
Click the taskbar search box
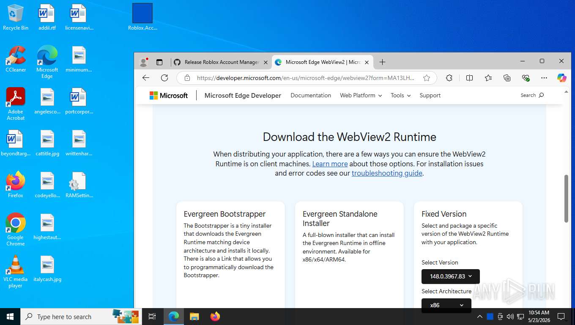pyautogui.click(x=80, y=317)
